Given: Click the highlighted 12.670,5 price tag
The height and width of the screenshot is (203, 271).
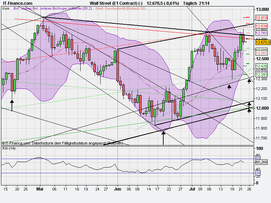Looking at the screenshot, I should [x=263, y=43].
